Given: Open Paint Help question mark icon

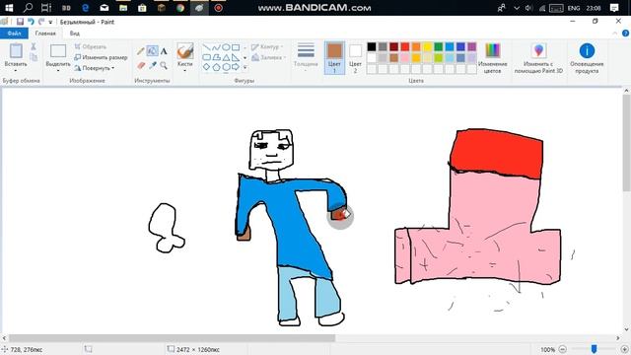Looking at the screenshot, I should 625,34.
